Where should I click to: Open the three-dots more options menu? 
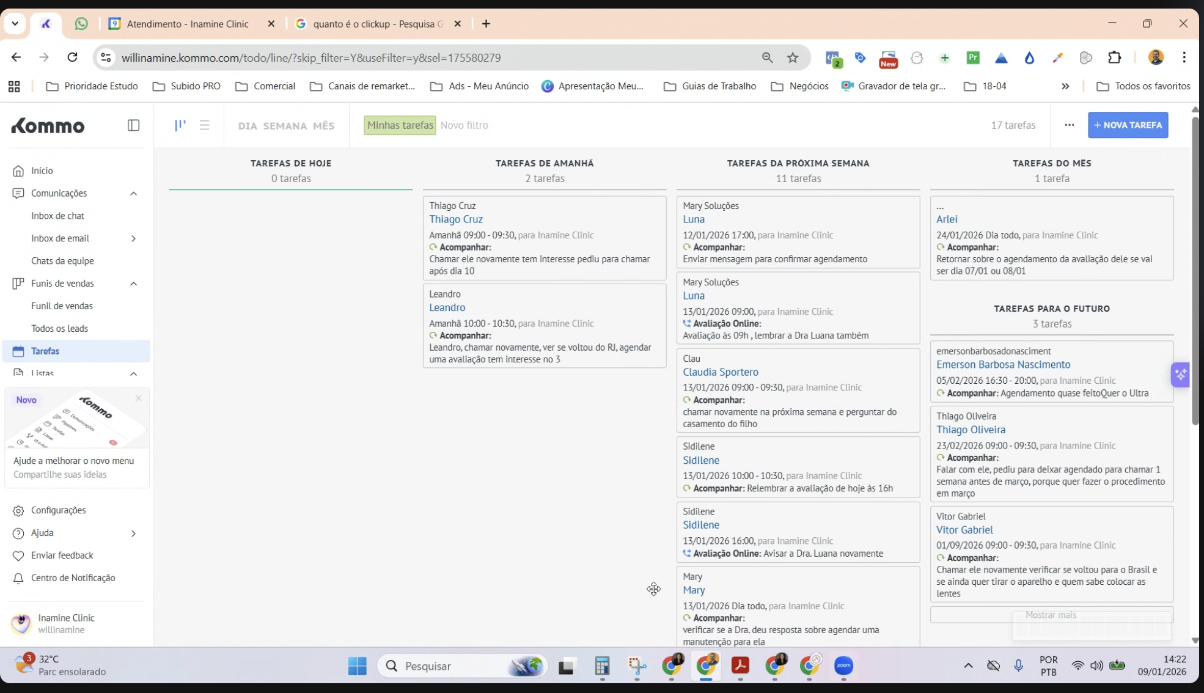click(1068, 125)
